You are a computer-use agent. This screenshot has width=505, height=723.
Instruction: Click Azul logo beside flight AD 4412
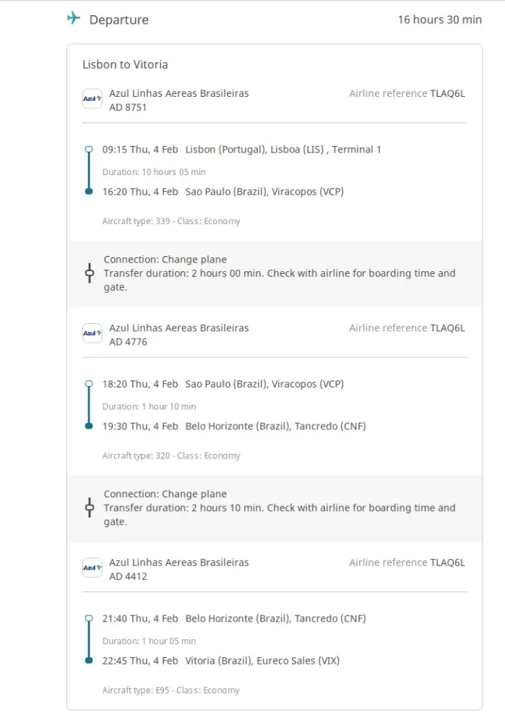92,568
